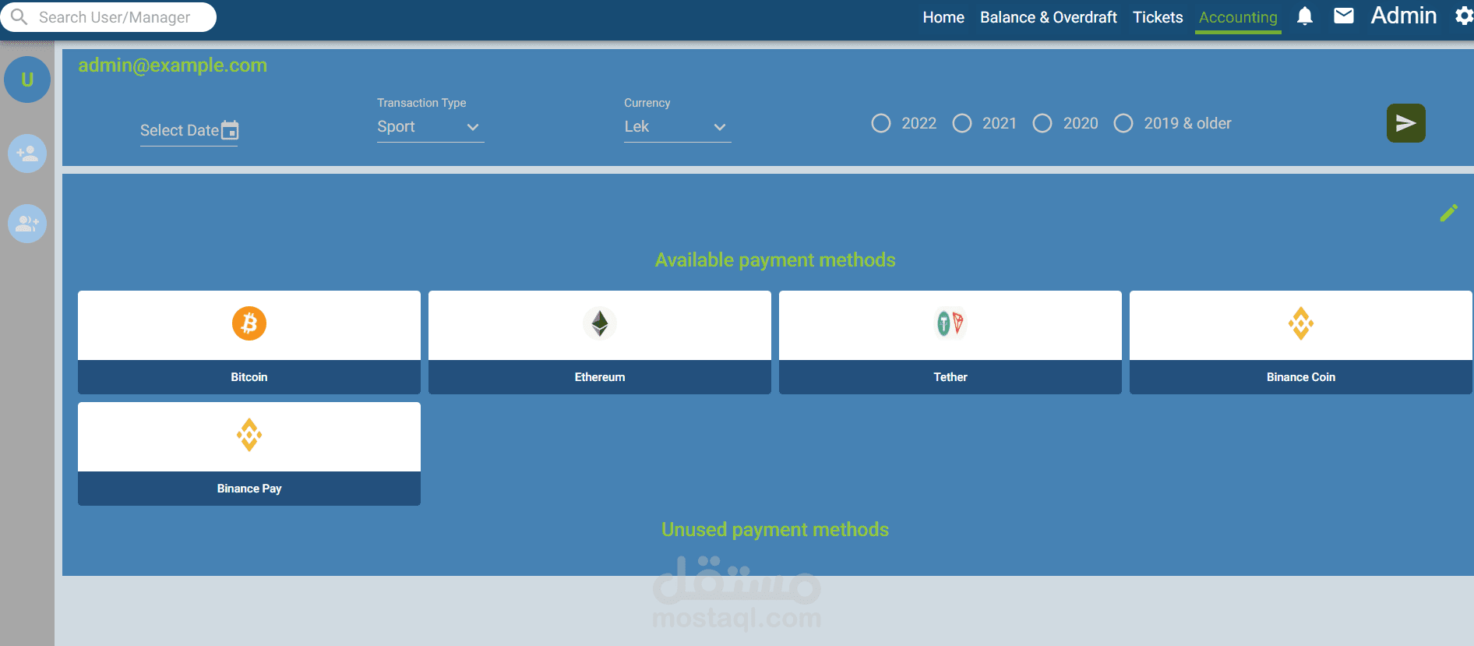Open the calendar date picker icon
1474x646 pixels.
[230, 130]
